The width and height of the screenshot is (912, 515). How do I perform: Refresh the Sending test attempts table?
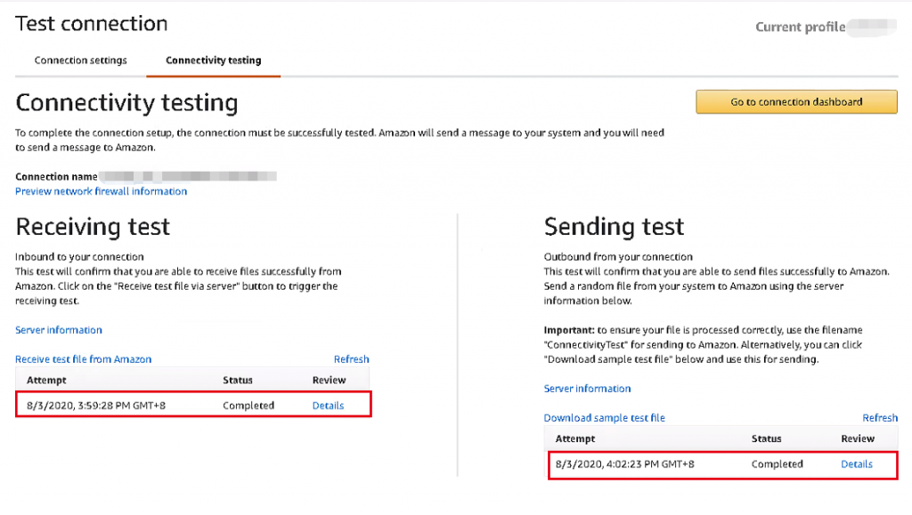click(880, 418)
